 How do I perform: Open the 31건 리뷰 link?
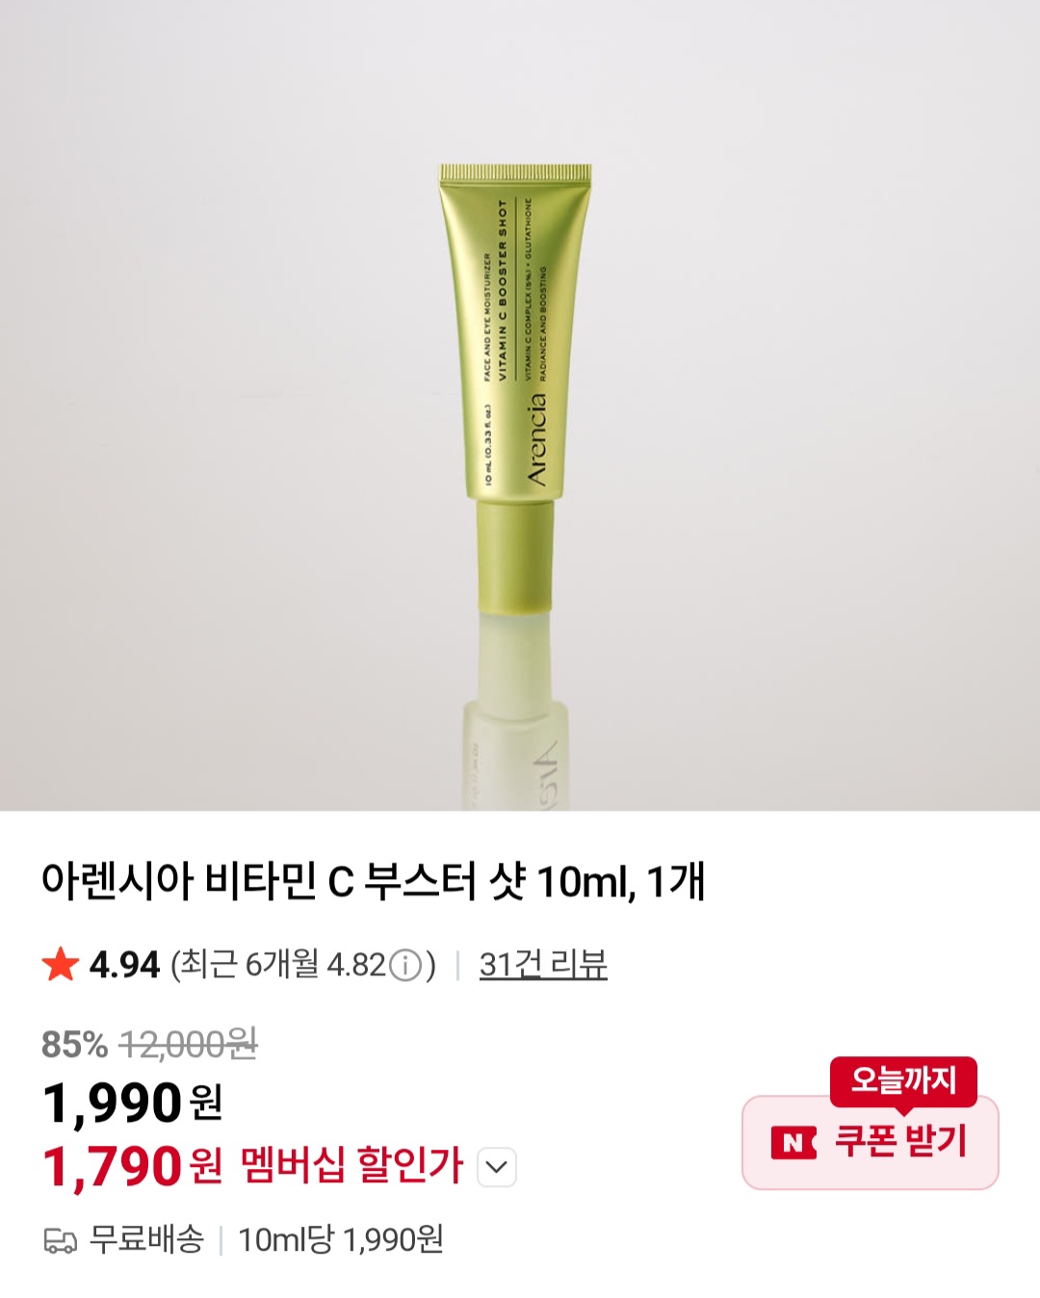click(x=543, y=964)
